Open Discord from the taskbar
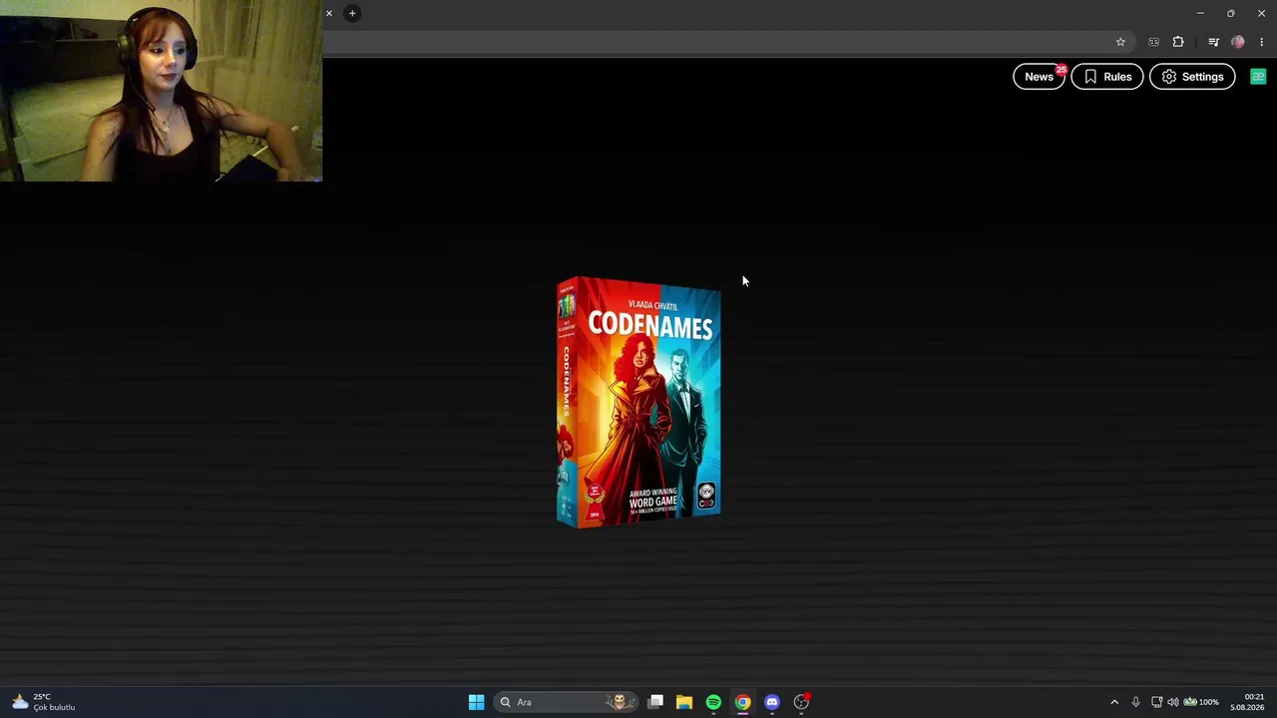This screenshot has width=1277, height=718. tap(771, 702)
